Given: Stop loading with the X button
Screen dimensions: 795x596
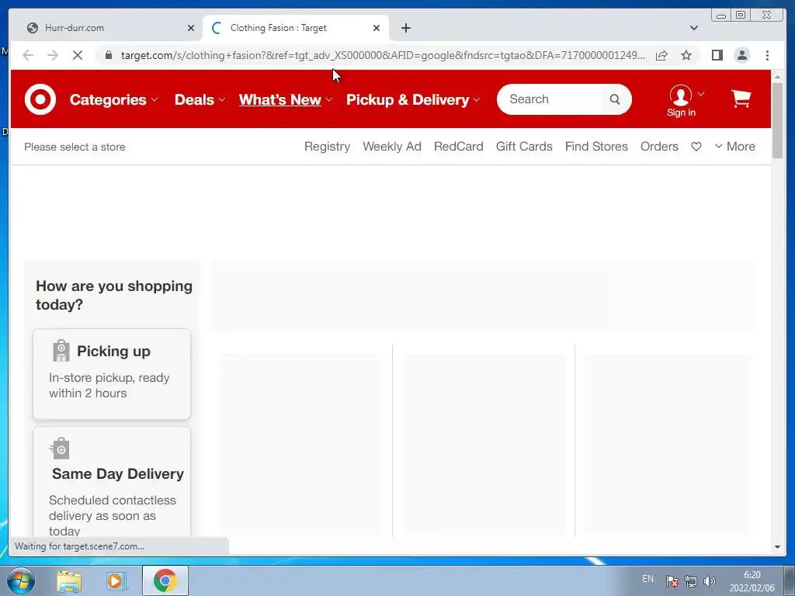Looking at the screenshot, I should pyautogui.click(x=78, y=55).
